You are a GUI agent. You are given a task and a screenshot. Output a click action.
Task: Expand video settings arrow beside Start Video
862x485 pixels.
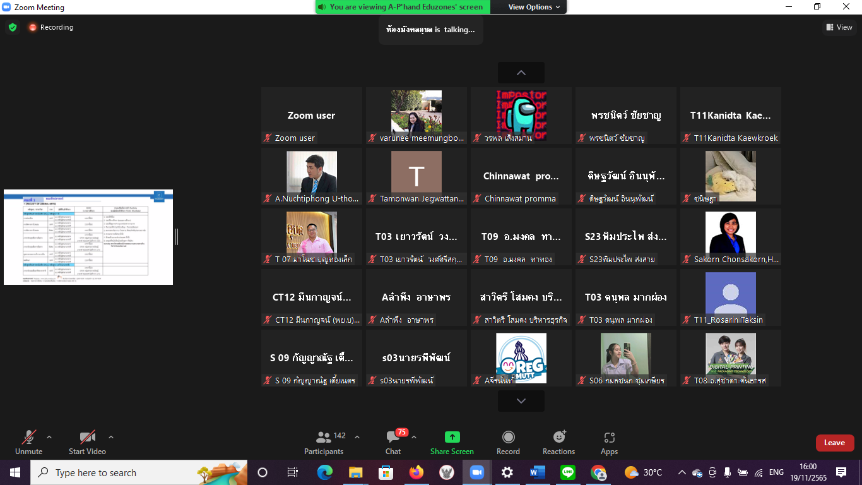point(111,437)
